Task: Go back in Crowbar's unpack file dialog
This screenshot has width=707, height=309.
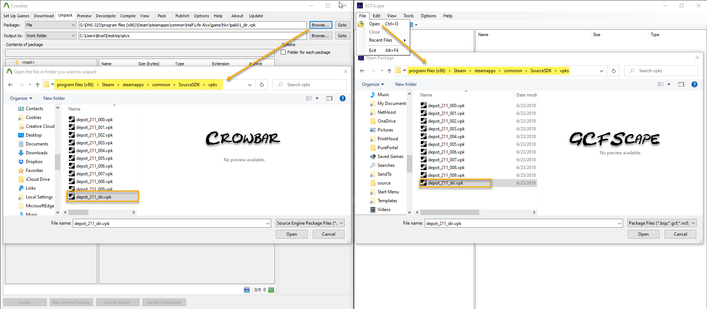Action: pos(10,85)
